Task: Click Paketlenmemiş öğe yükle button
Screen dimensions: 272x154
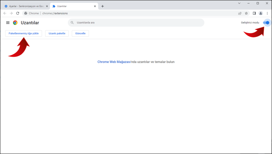Action: pyautogui.click(x=24, y=33)
